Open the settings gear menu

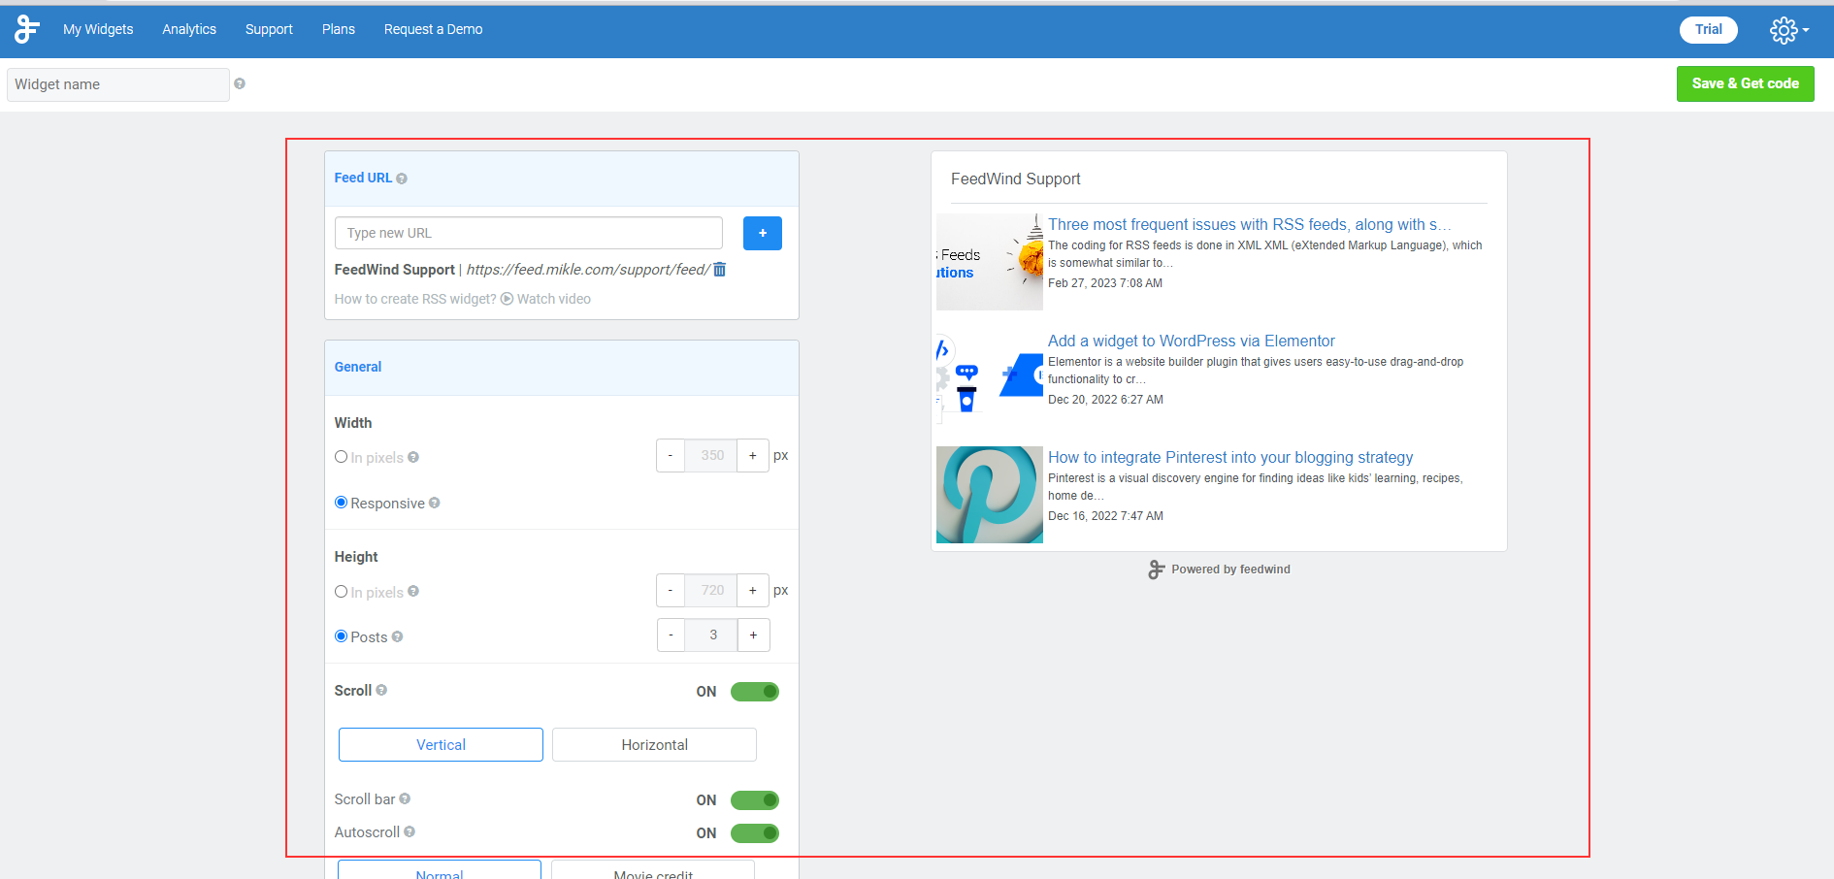(x=1788, y=30)
